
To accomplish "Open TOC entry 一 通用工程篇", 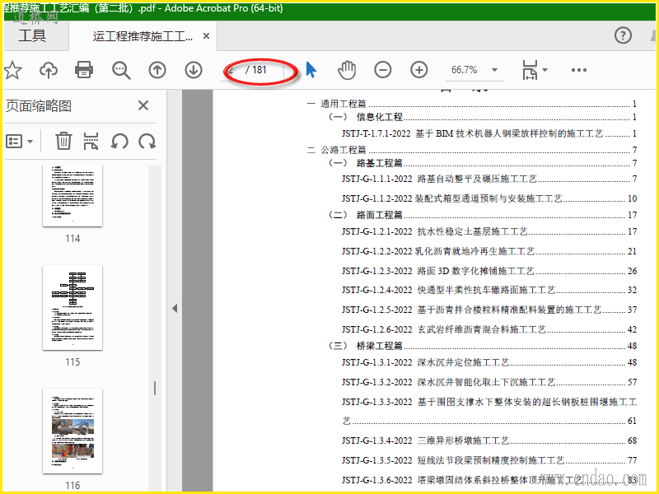I will tap(472, 104).
